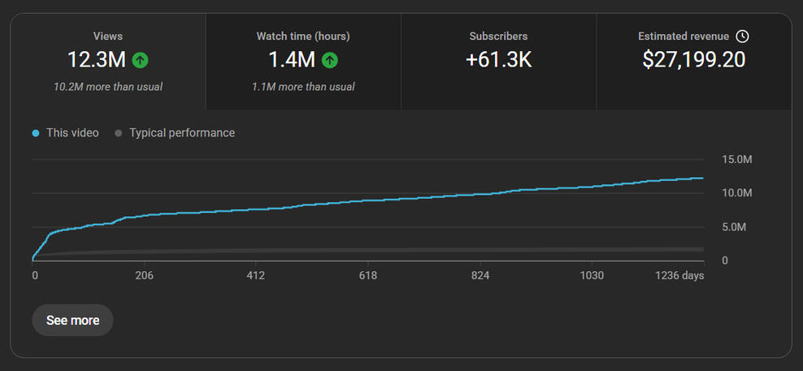Click the '1236 days' x-axis label
The width and height of the screenshot is (803, 371).
point(679,276)
